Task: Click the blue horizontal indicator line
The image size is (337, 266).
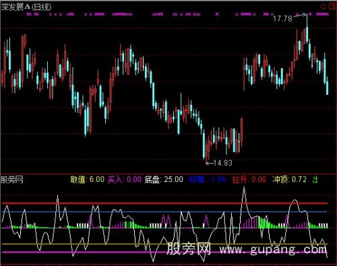Action: coord(164,212)
